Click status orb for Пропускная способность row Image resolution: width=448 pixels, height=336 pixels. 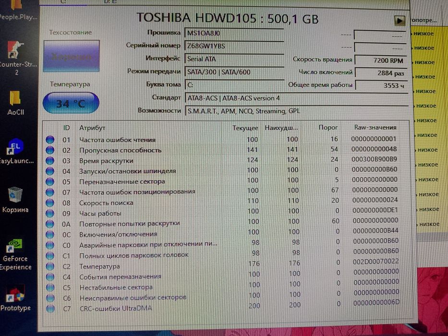click(x=50, y=150)
